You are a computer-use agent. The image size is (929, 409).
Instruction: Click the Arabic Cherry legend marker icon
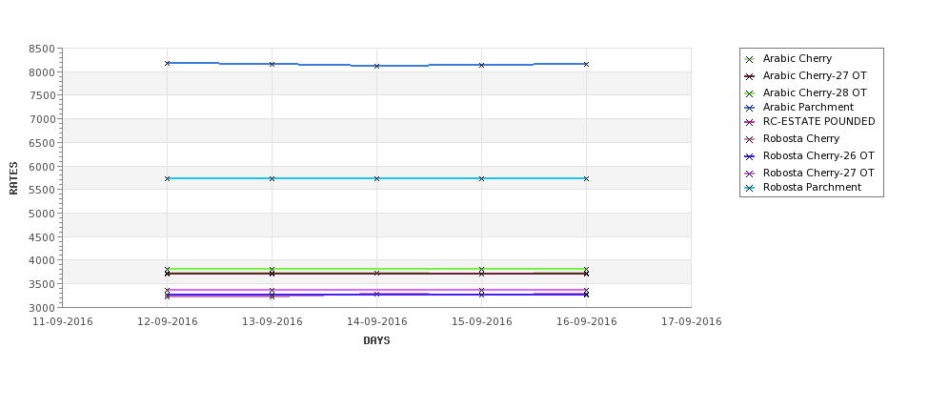click(749, 59)
